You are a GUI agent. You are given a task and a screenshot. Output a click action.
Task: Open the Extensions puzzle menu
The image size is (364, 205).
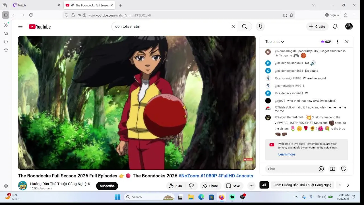[346, 15]
